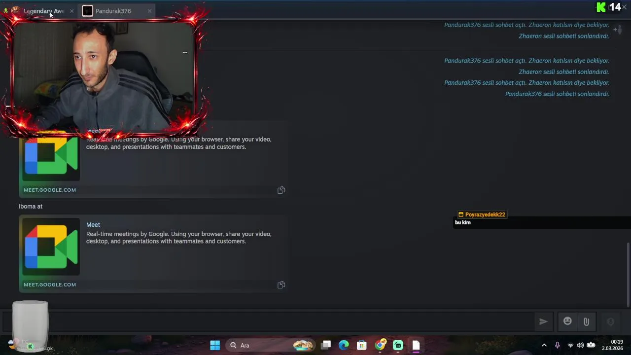Open the lower MEET.GOOGLE.COM link
The width and height of the screenshot is (631, 355).
(x=50, y=284)
